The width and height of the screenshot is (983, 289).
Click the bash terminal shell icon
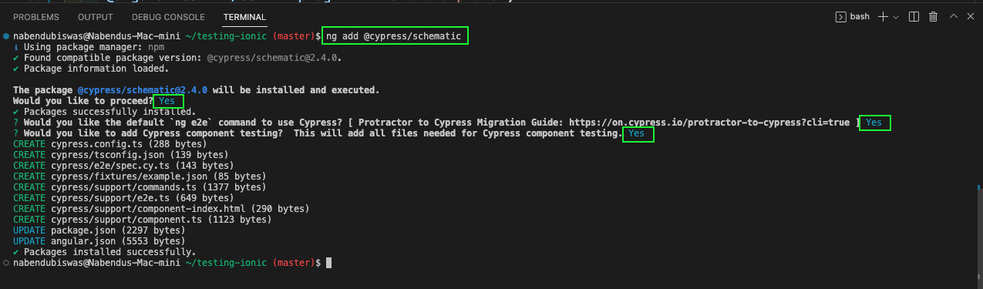tap(841, 16)
